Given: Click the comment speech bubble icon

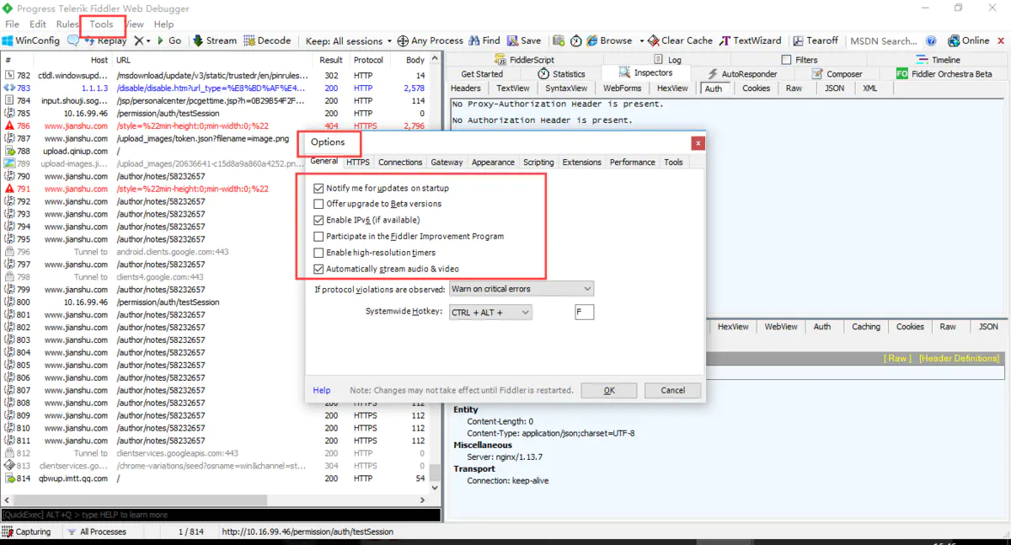Looking at the screenshot, I should pos(73,40).
